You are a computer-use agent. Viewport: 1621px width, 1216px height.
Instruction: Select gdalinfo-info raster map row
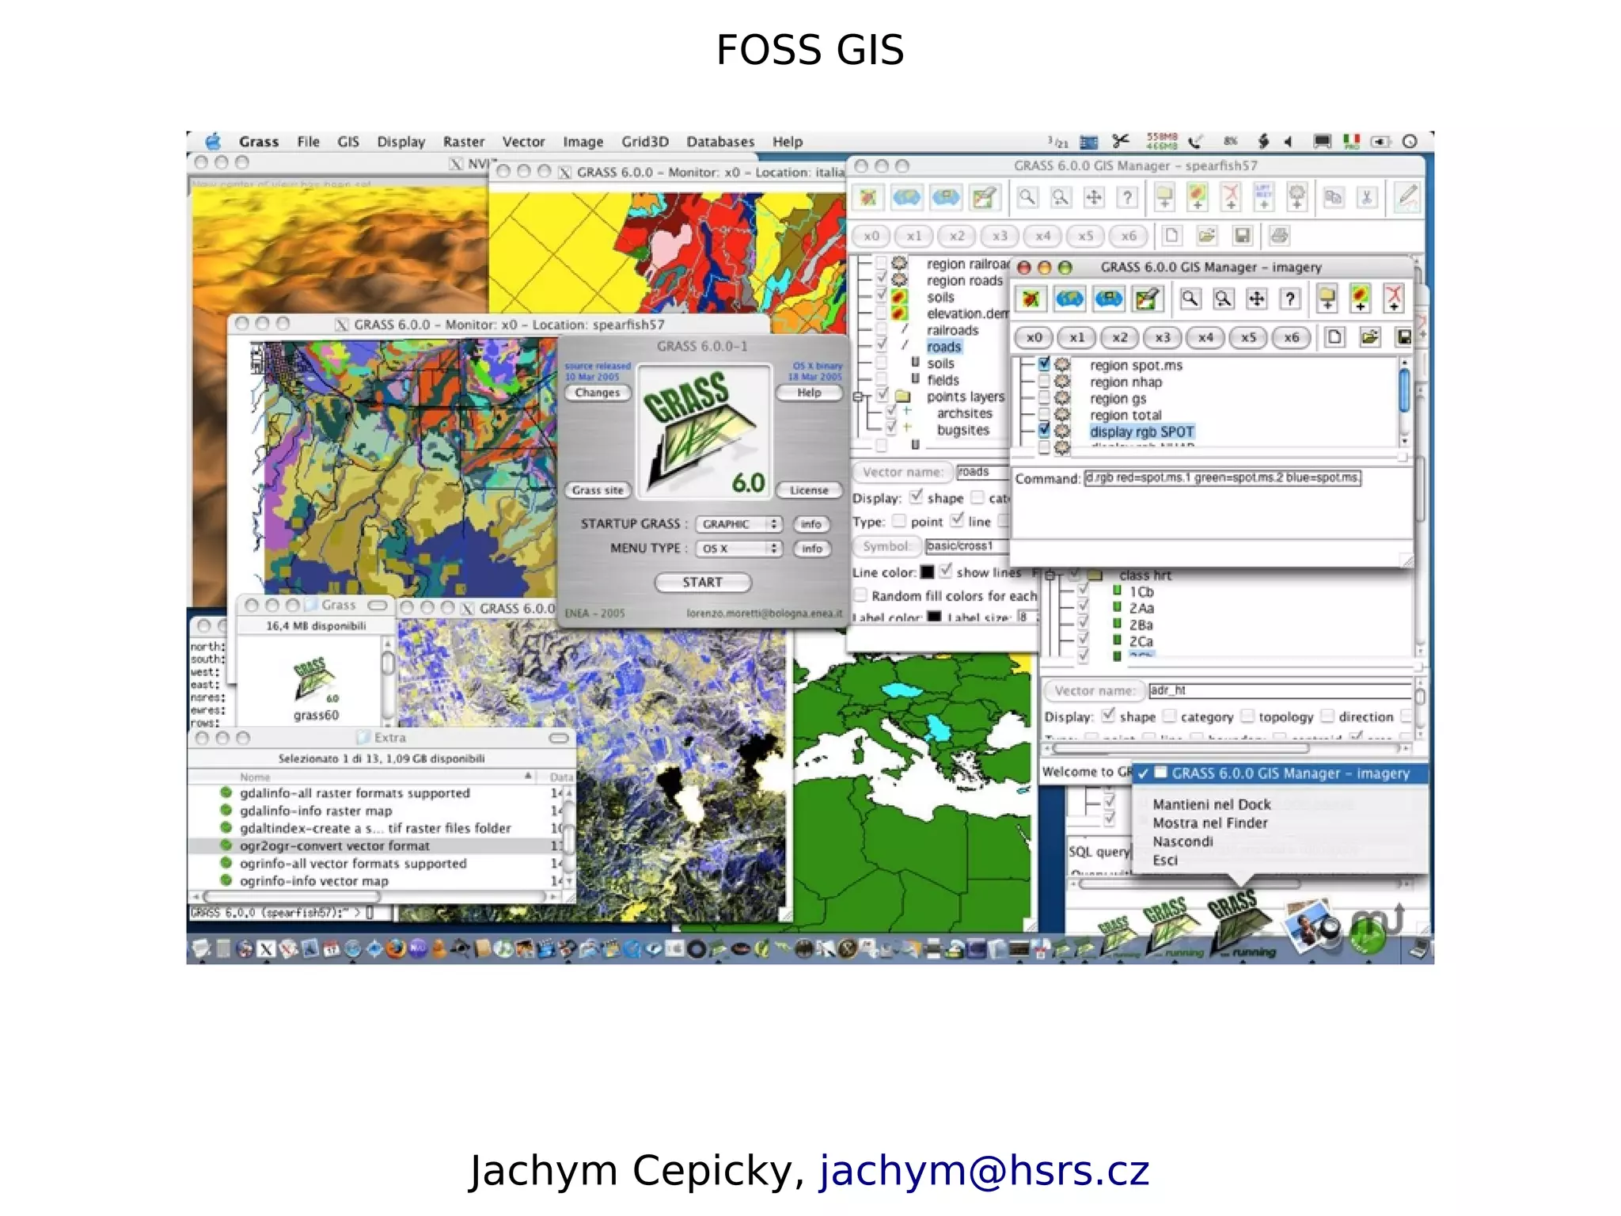pyautogui.click(x=377, y=811)
